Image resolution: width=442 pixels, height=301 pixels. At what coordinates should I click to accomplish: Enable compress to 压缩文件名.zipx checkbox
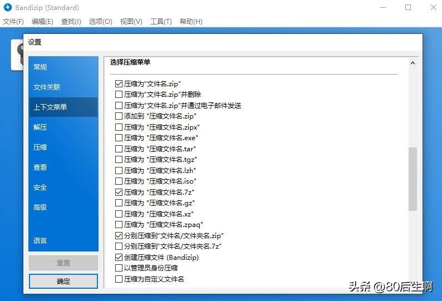coord(119,127)
